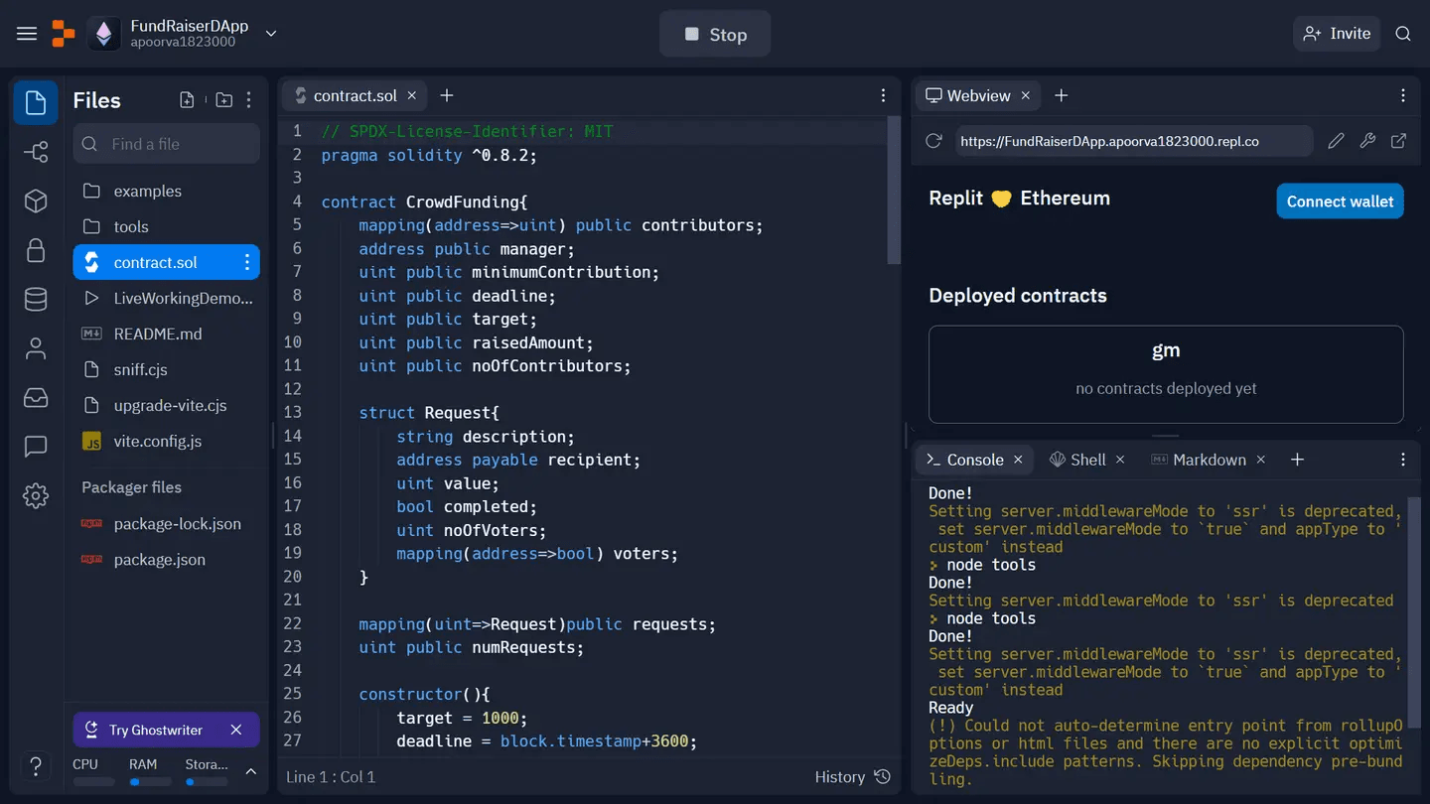Open vite.config.js file

(166, 441)
